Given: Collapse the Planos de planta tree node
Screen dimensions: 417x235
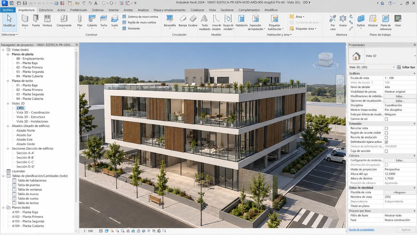Looking at the screenshot, I should coord(8,54).
